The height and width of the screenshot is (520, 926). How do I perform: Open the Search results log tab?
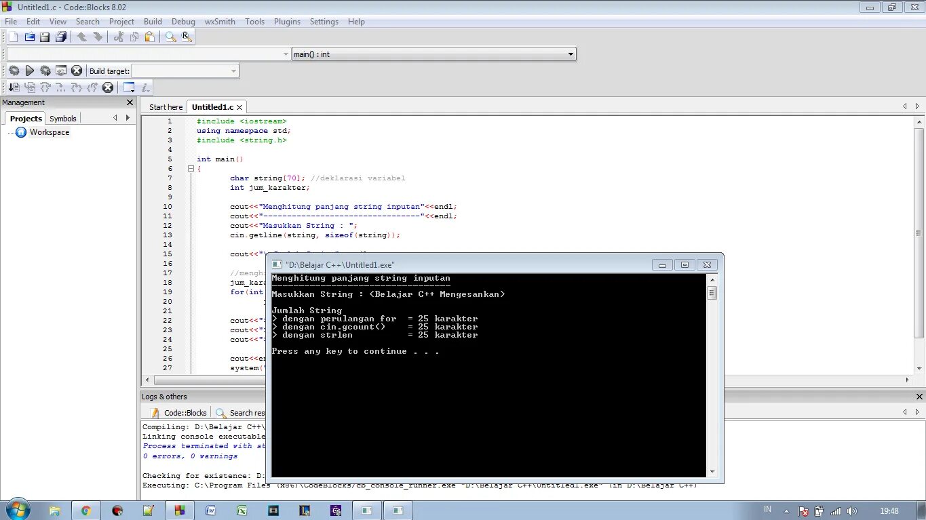240,413
